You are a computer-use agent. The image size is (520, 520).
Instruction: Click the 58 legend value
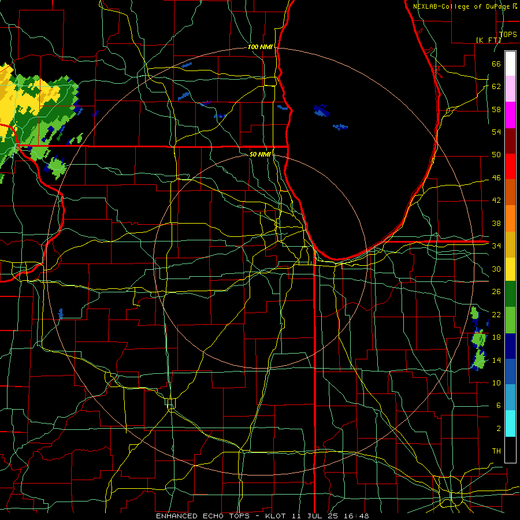point(496,109)
